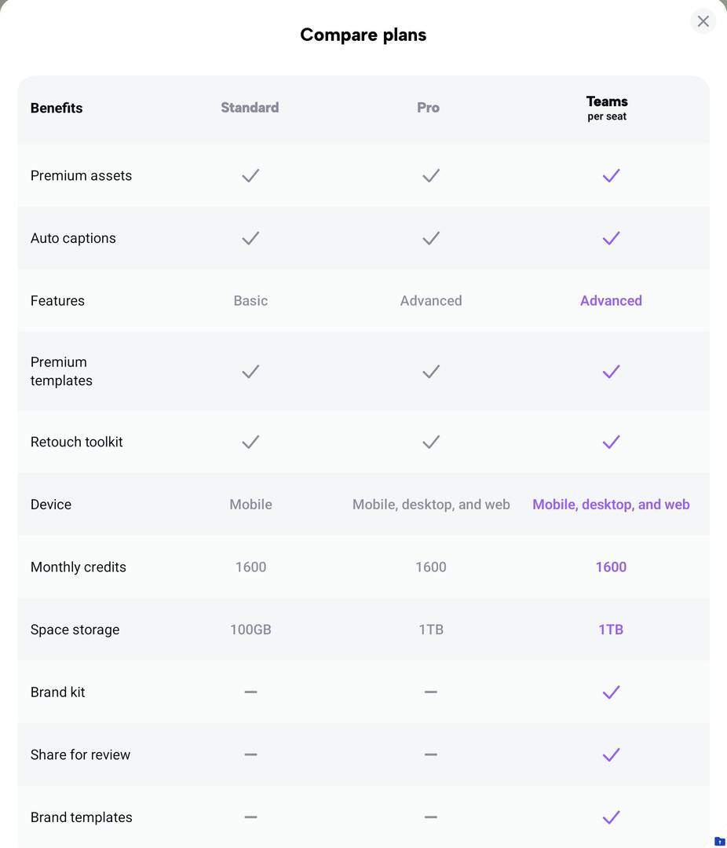
Task: Click the Teams checkmark for Share for review
Action: coord(611,754)
